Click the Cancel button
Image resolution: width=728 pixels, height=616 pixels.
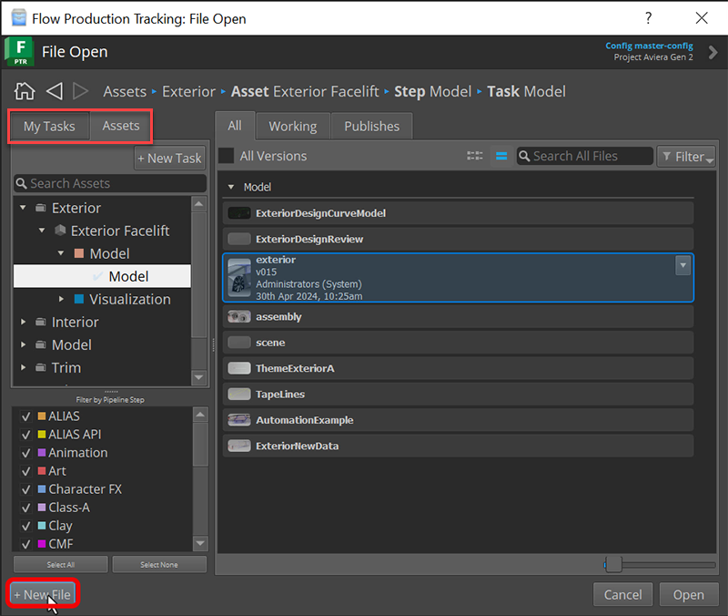[x=622, y=595]
